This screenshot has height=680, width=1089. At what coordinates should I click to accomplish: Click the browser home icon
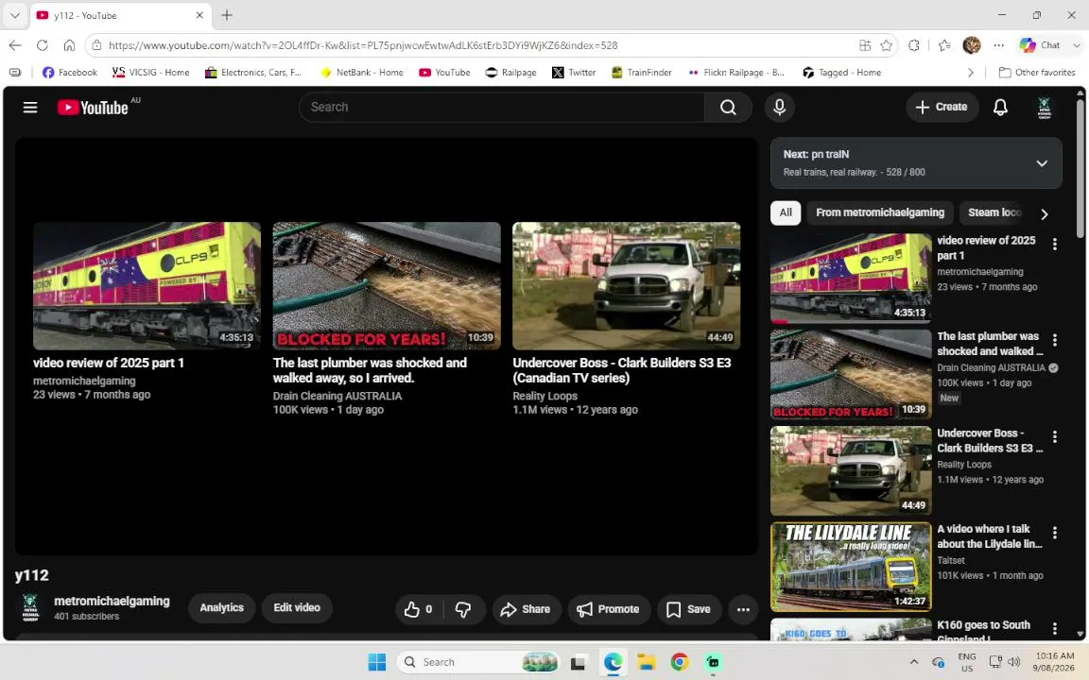69,45
